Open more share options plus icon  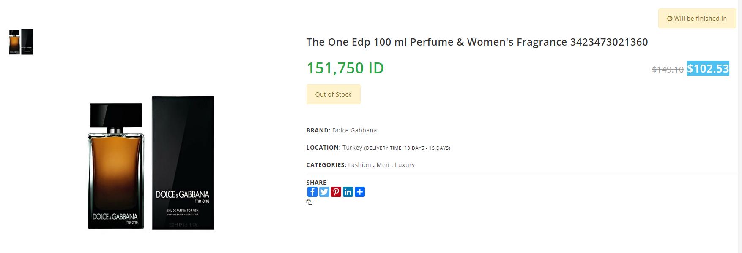pos(360,192)
